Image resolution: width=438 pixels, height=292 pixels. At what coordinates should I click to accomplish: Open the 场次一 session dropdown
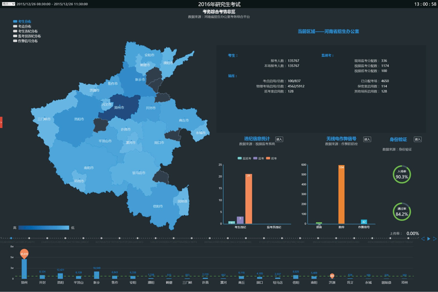(8, 4)
